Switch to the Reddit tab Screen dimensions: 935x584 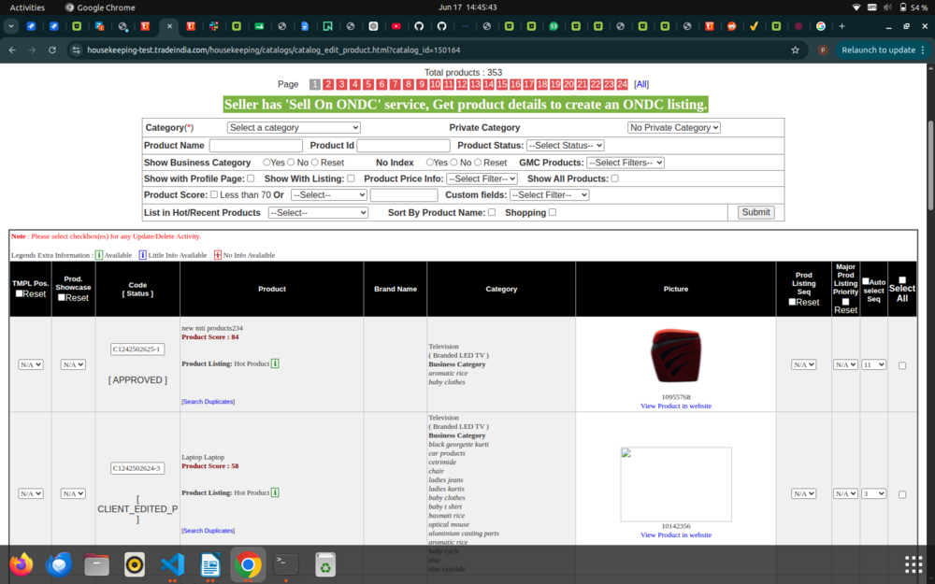click(x=732, y=26)
